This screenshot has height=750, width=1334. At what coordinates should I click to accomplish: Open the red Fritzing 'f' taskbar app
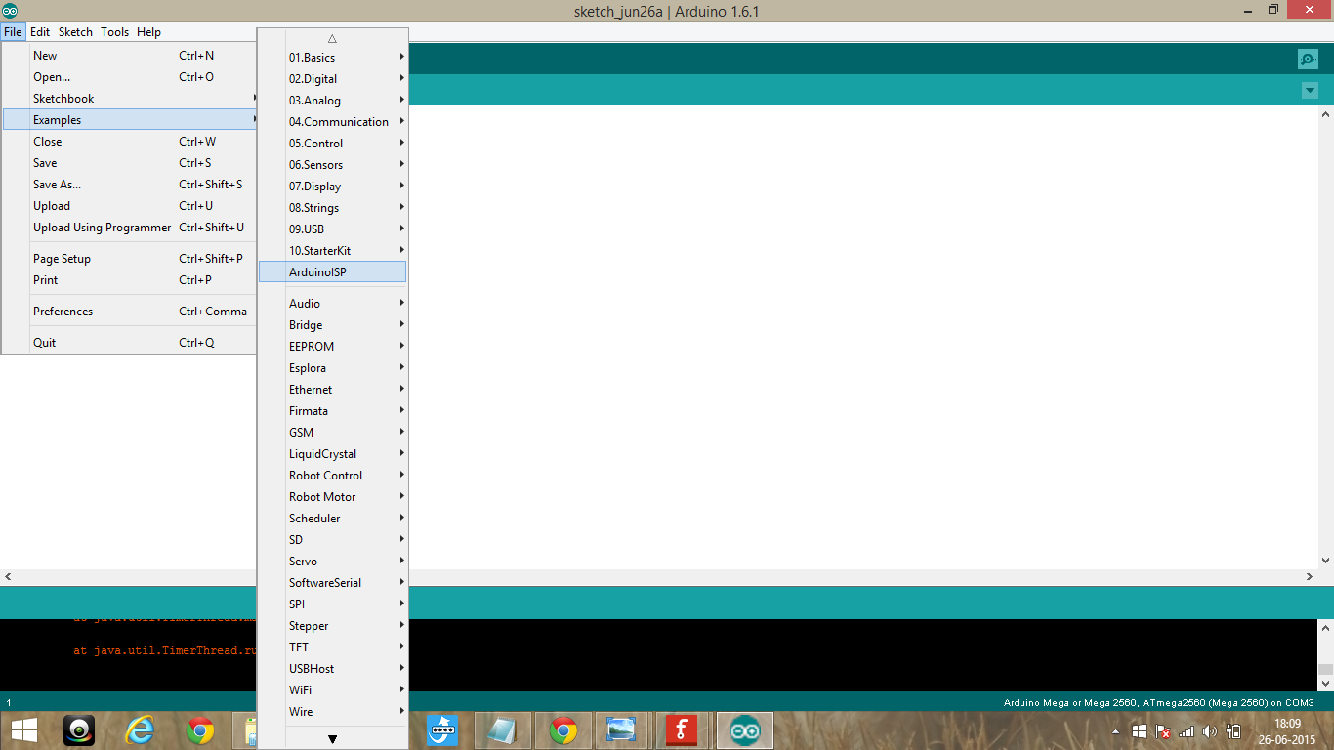[682, 730]
